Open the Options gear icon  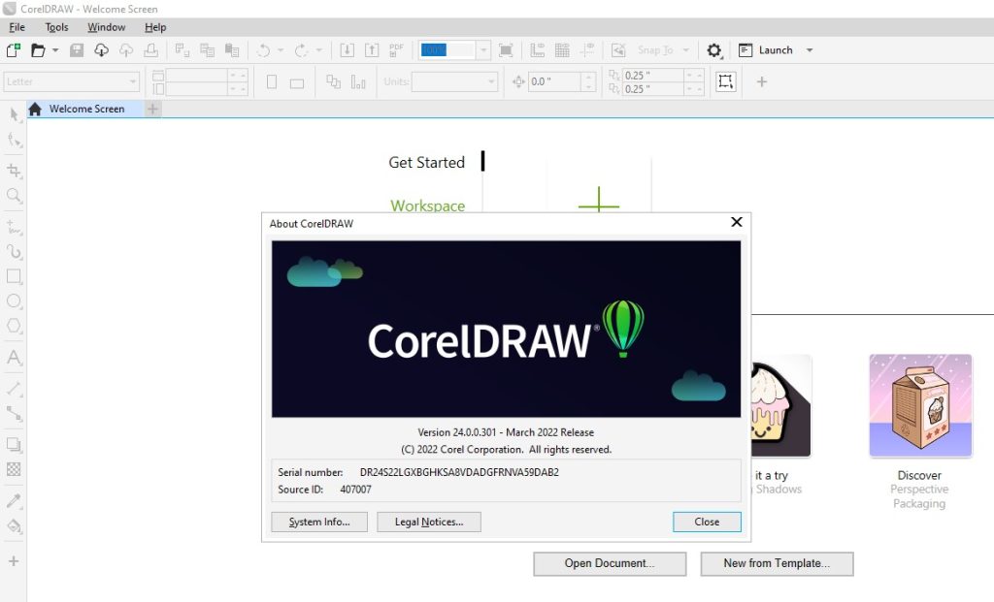pyautogui.click(x=714, y=50)
